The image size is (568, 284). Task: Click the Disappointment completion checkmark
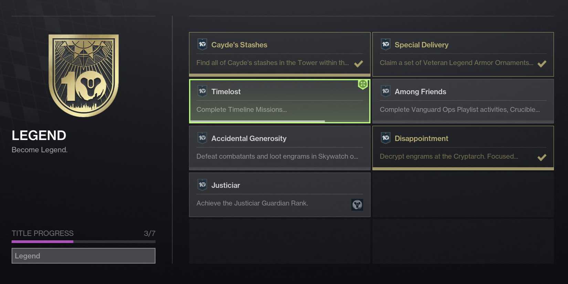(542, 157)
